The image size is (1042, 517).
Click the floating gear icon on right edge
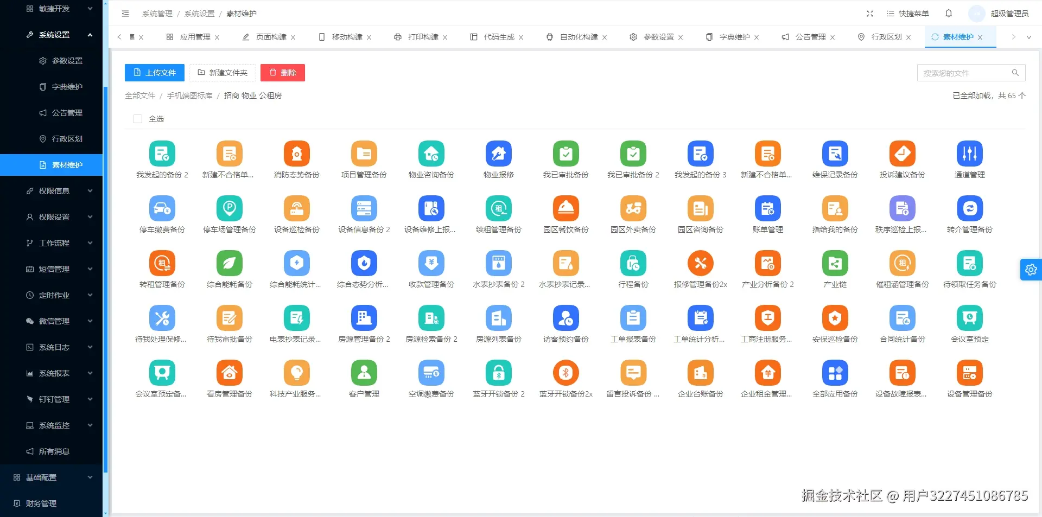pos(1031,270)
